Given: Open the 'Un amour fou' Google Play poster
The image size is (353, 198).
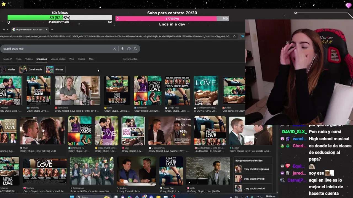Looking at the screenshot, I should 171,170.
